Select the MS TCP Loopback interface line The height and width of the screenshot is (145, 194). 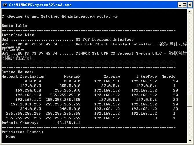point(105,40)
